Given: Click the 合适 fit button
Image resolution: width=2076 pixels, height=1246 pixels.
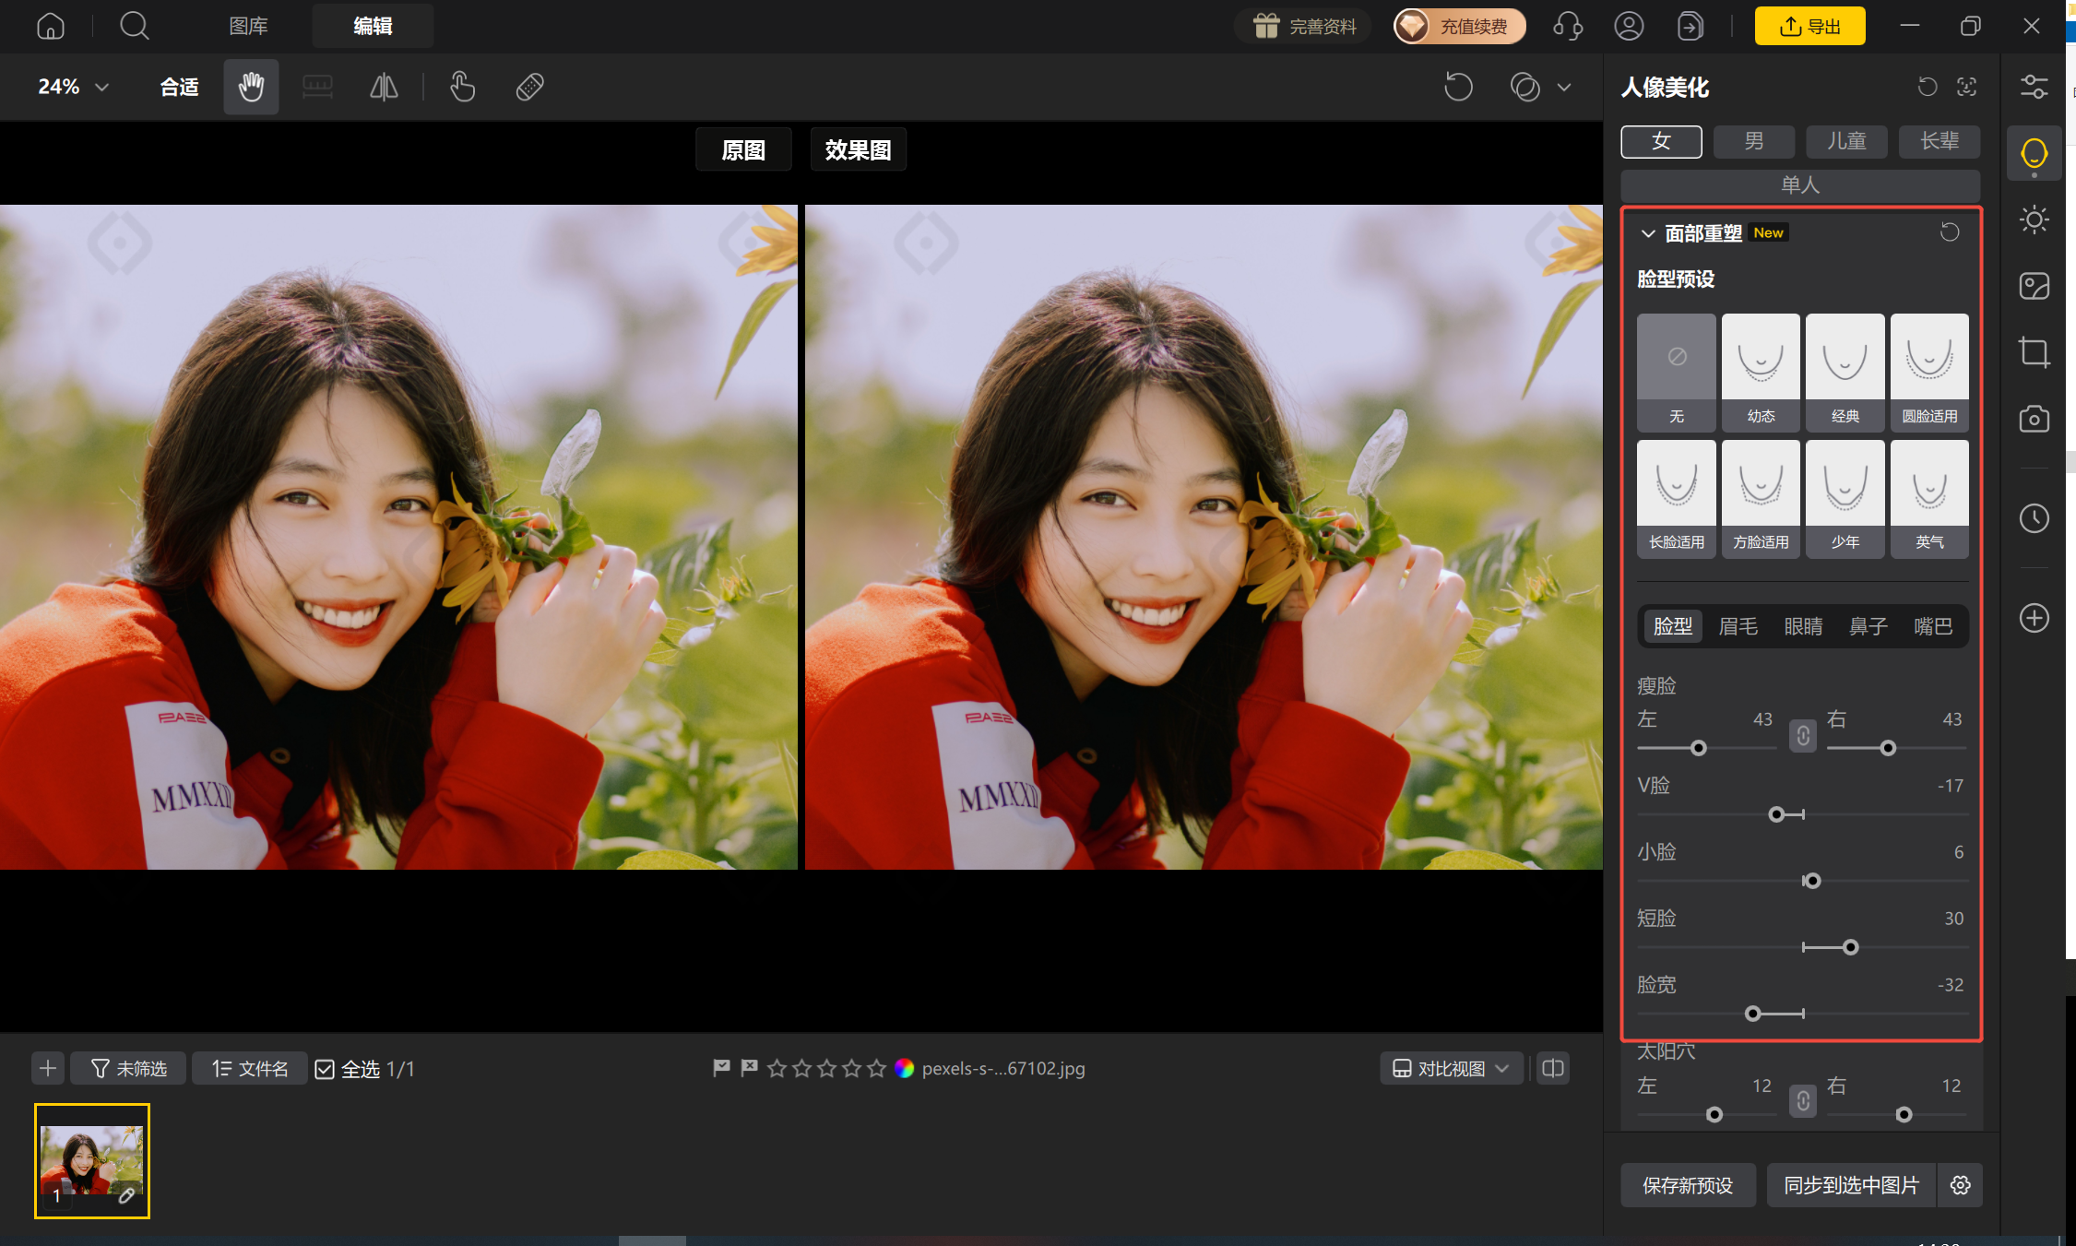Looking at the screenshot, I should coord(179,87).
